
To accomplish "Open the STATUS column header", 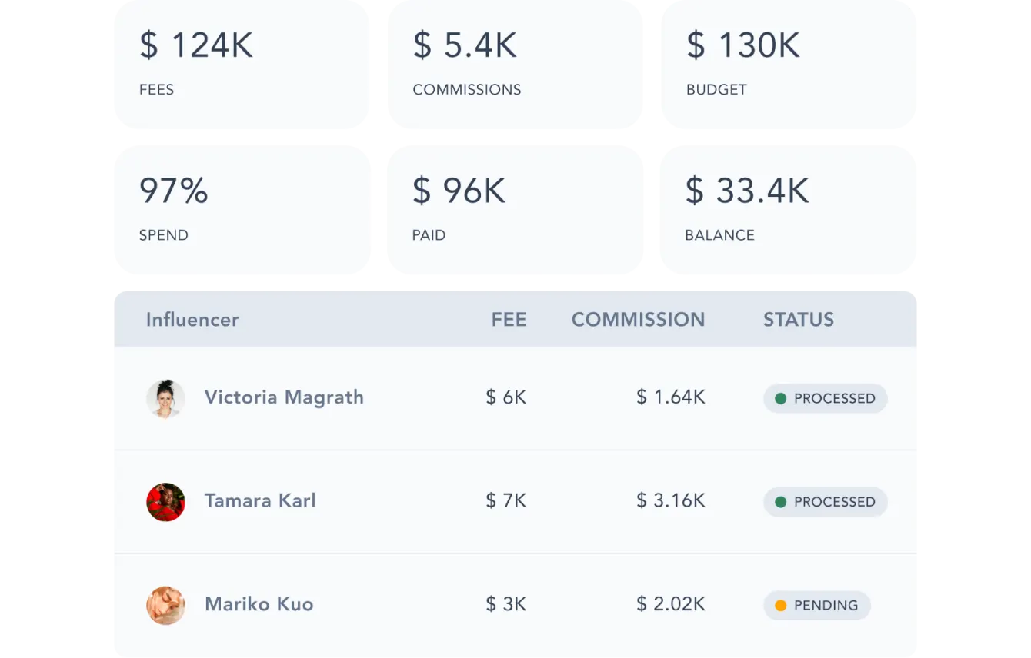I will pyautogui.click(x=798, y=319).
